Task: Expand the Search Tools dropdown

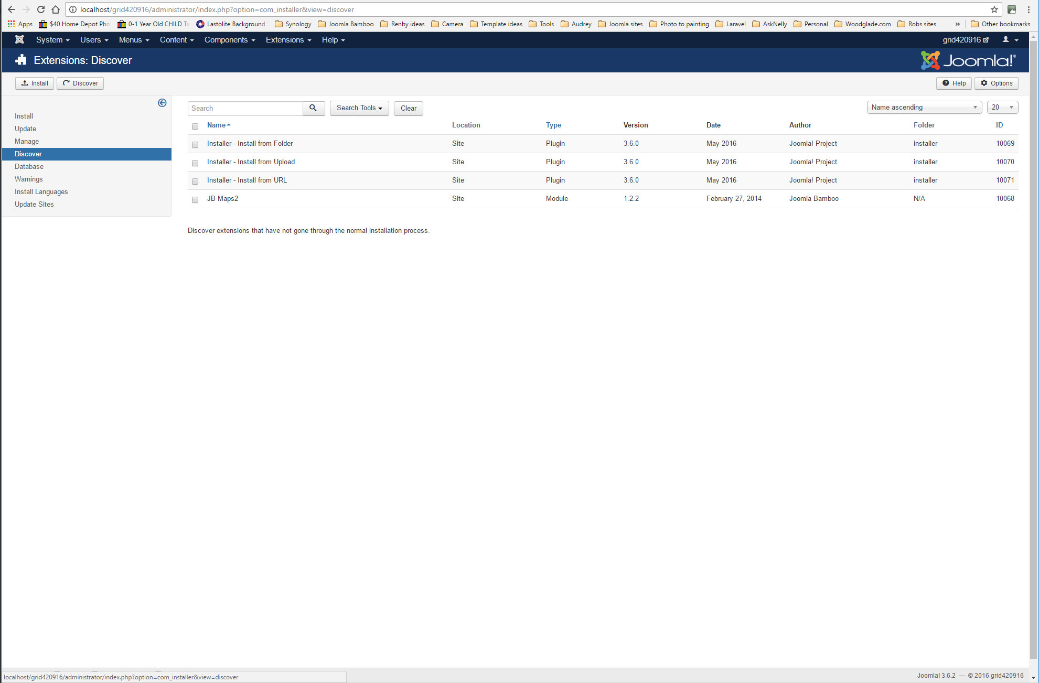Action: [359, 108]
